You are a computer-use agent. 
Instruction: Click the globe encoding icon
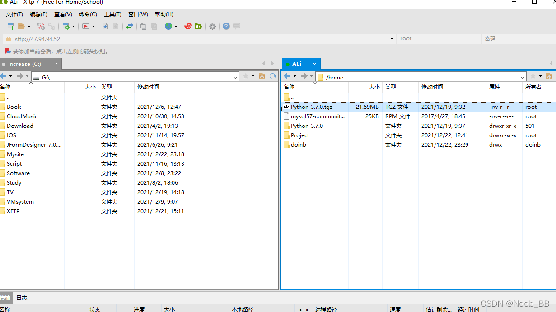[x=168, y=26]
